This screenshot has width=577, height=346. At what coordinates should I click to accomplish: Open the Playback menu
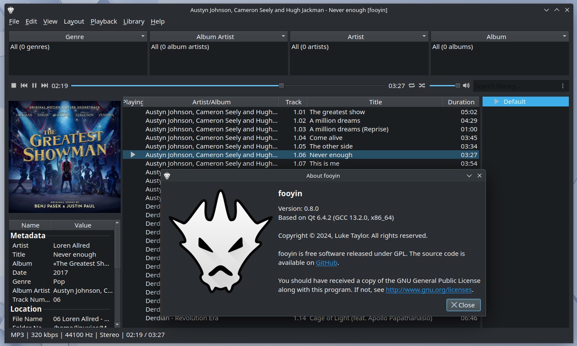tap(104, 21)
